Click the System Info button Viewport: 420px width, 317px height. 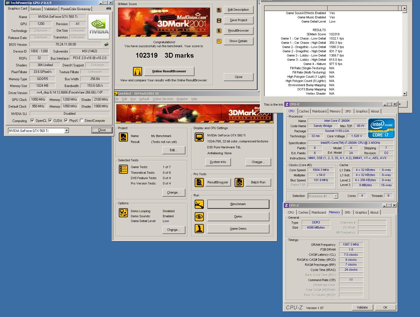coord(218,162)
